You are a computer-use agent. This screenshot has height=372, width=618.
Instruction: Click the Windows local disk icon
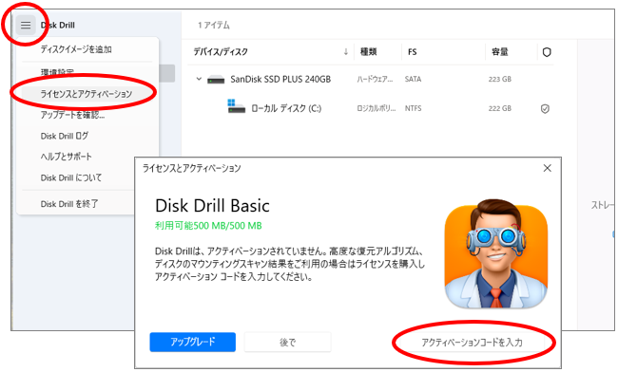(236, 106)
